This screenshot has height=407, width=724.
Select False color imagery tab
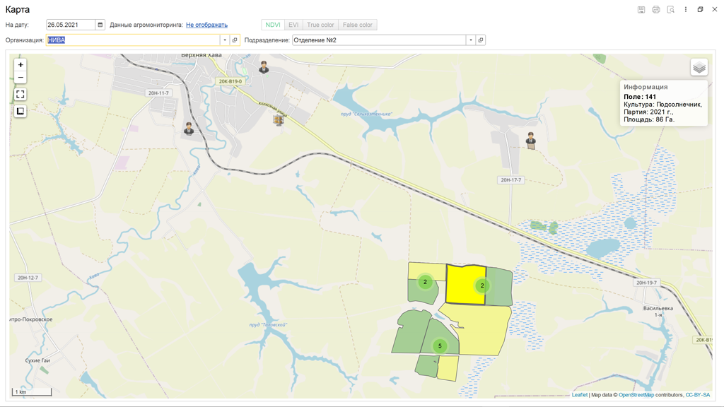pos(357,25)
